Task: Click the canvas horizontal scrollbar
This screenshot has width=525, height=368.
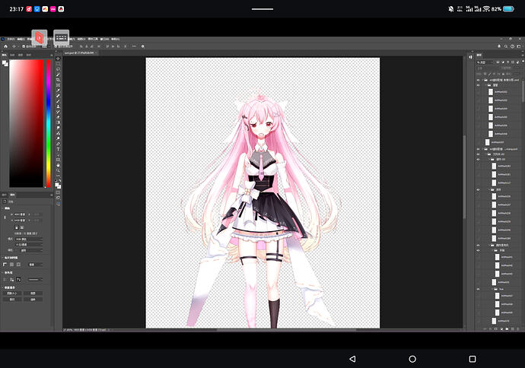Action: [287, 330]
